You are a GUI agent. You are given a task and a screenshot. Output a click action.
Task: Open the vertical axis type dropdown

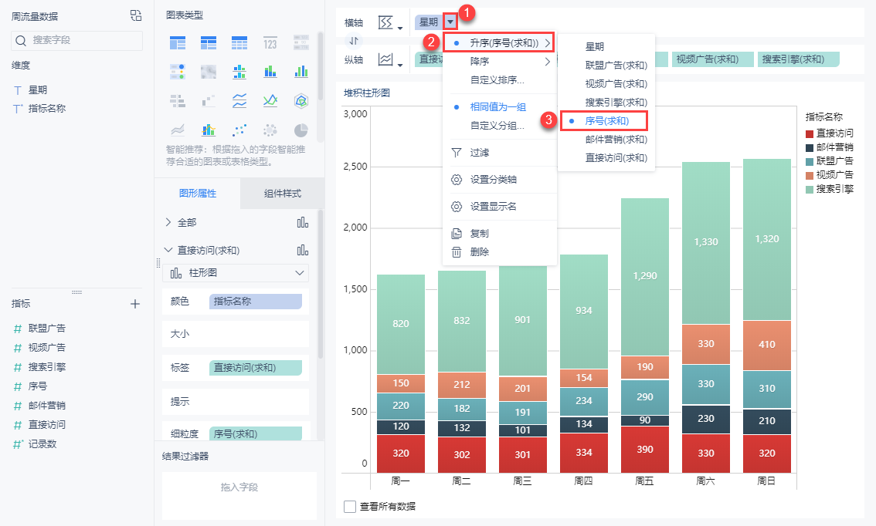pos(400,66)
